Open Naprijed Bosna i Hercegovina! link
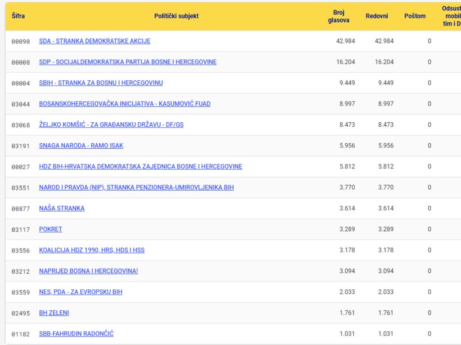461x345 pixels. [89, 271]
